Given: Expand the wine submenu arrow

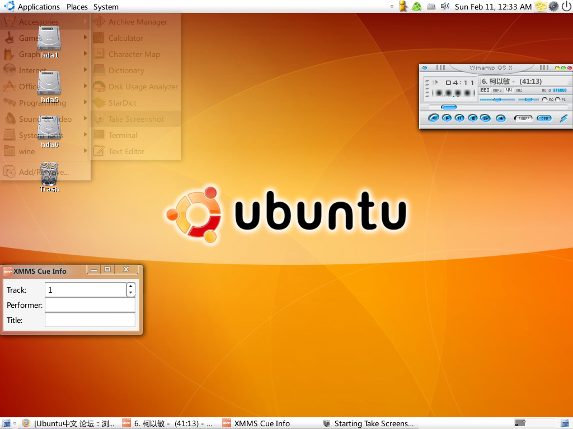Looking at the screenshot, I should pyautogui.click(x=85, y=150).
